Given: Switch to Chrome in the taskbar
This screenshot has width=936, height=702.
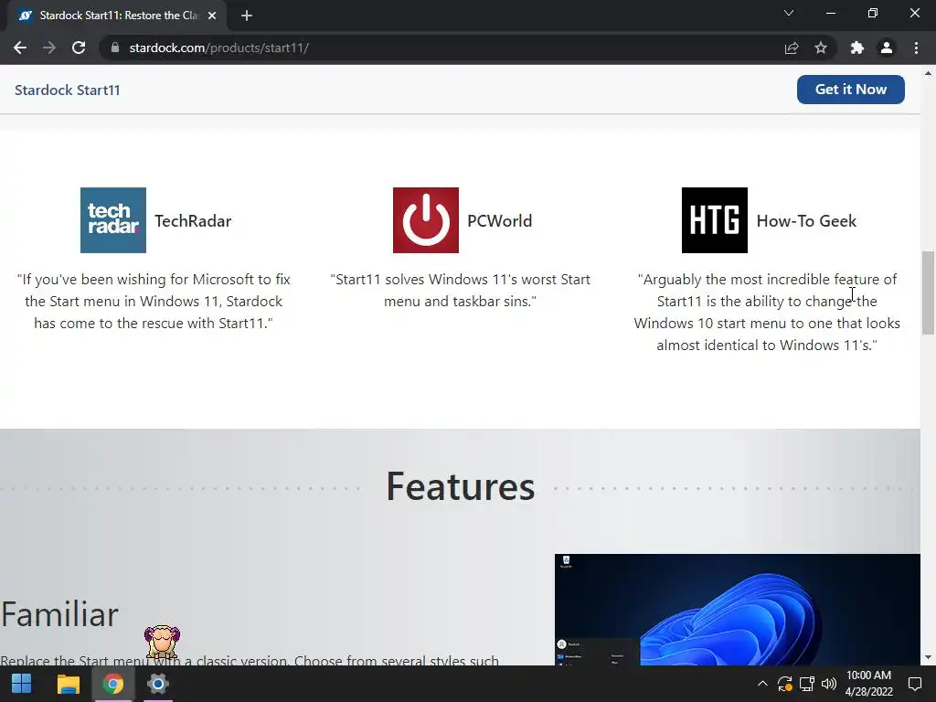Looking at the screenshot, I should 112,684.
